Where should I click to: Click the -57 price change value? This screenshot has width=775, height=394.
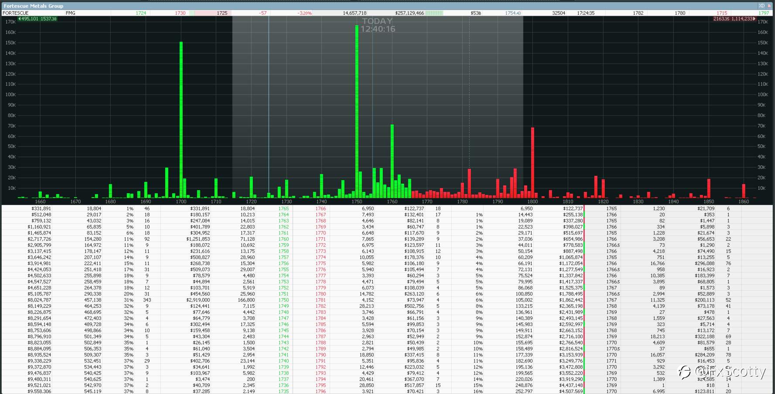click(x=263, y=13)
